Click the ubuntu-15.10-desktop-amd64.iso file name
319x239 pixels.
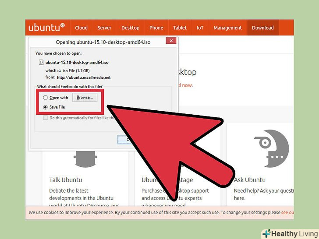[x=77, y=63]
